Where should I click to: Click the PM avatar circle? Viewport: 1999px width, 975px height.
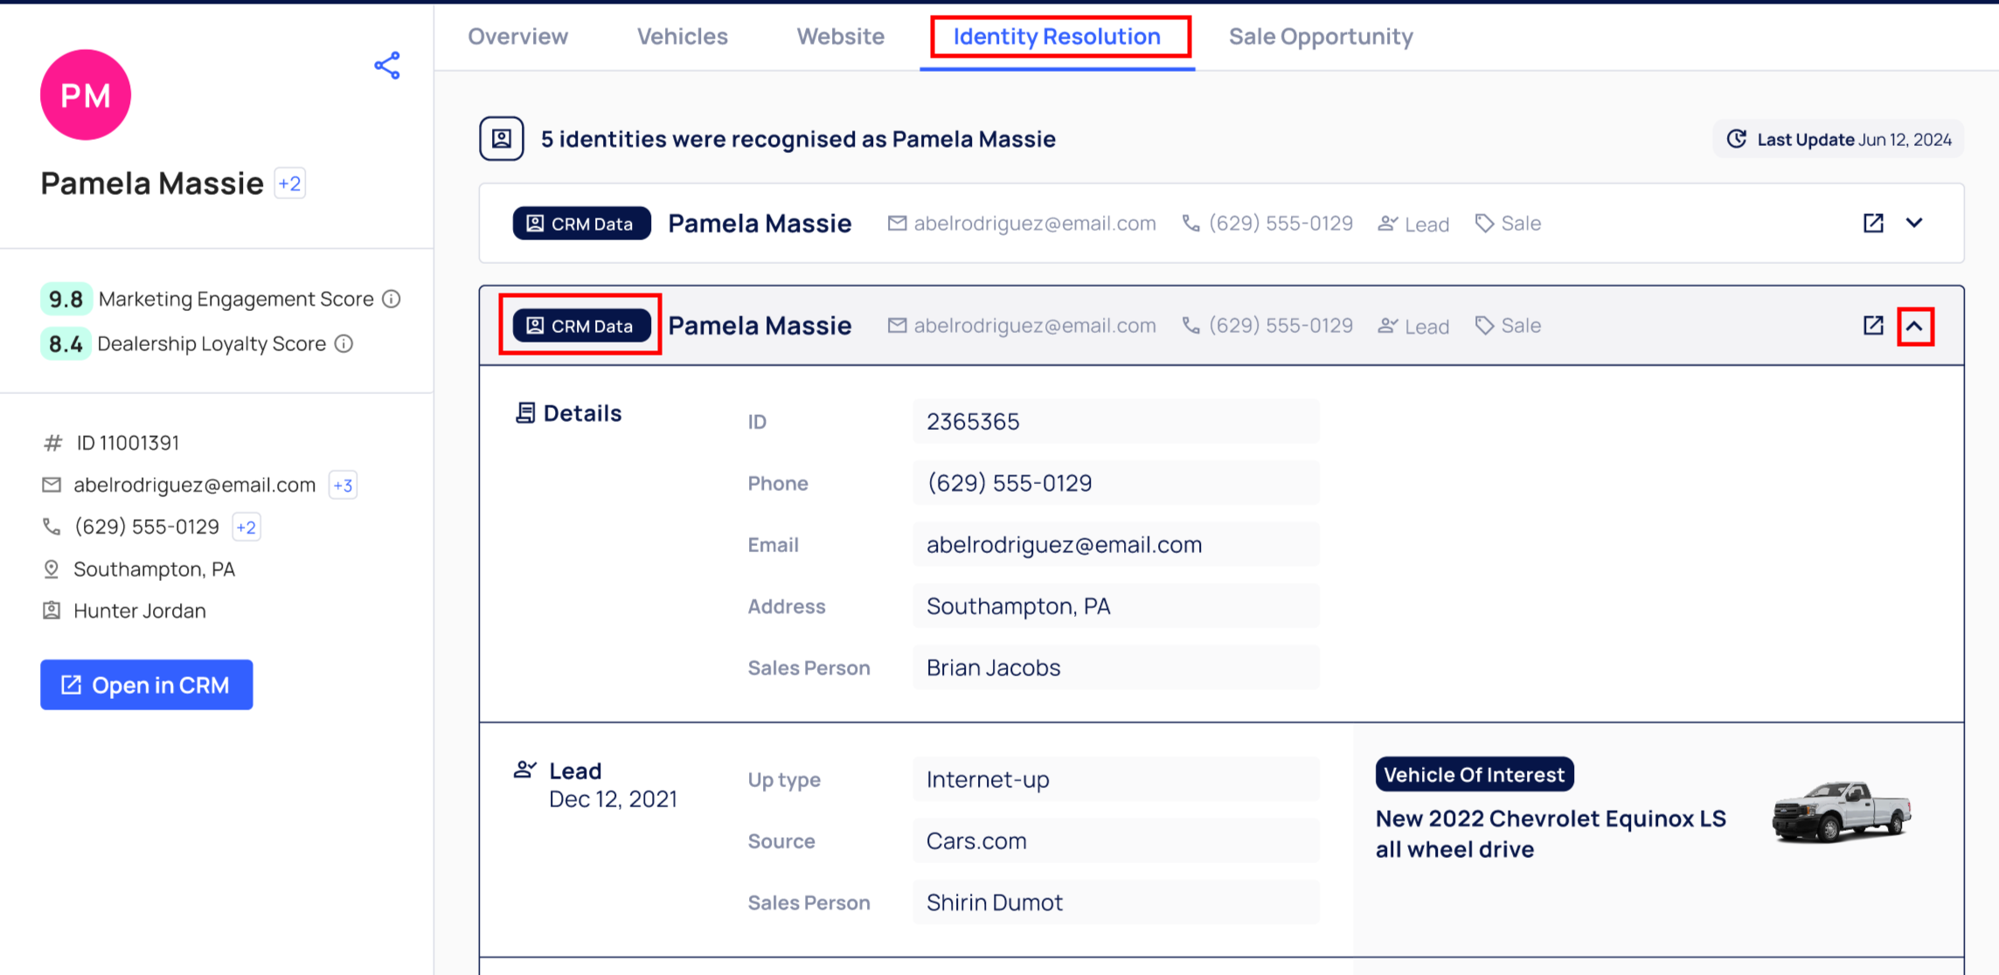[86, 95]
